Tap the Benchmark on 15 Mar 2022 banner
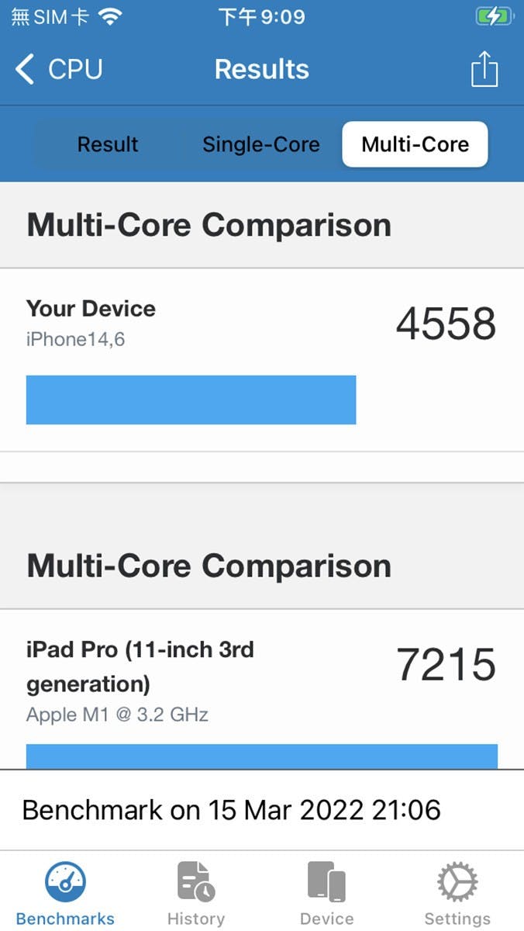 pos(231,810)
